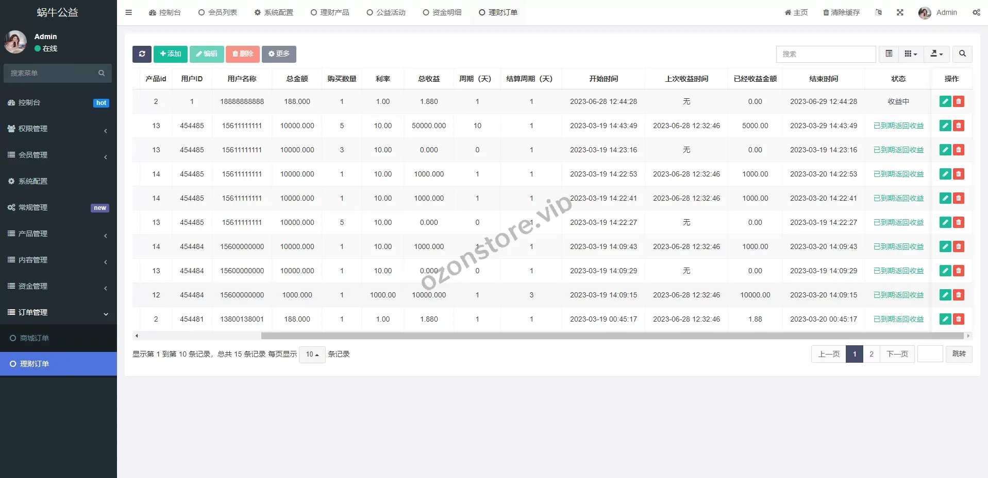Toggle fullscreen mode in the top navbar
This screenshot has width=988, height=478.
(900, 12)
